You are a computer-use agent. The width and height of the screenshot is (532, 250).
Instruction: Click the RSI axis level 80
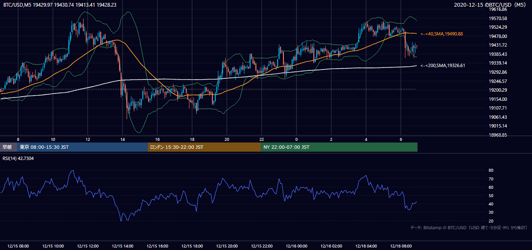(491, 170)
